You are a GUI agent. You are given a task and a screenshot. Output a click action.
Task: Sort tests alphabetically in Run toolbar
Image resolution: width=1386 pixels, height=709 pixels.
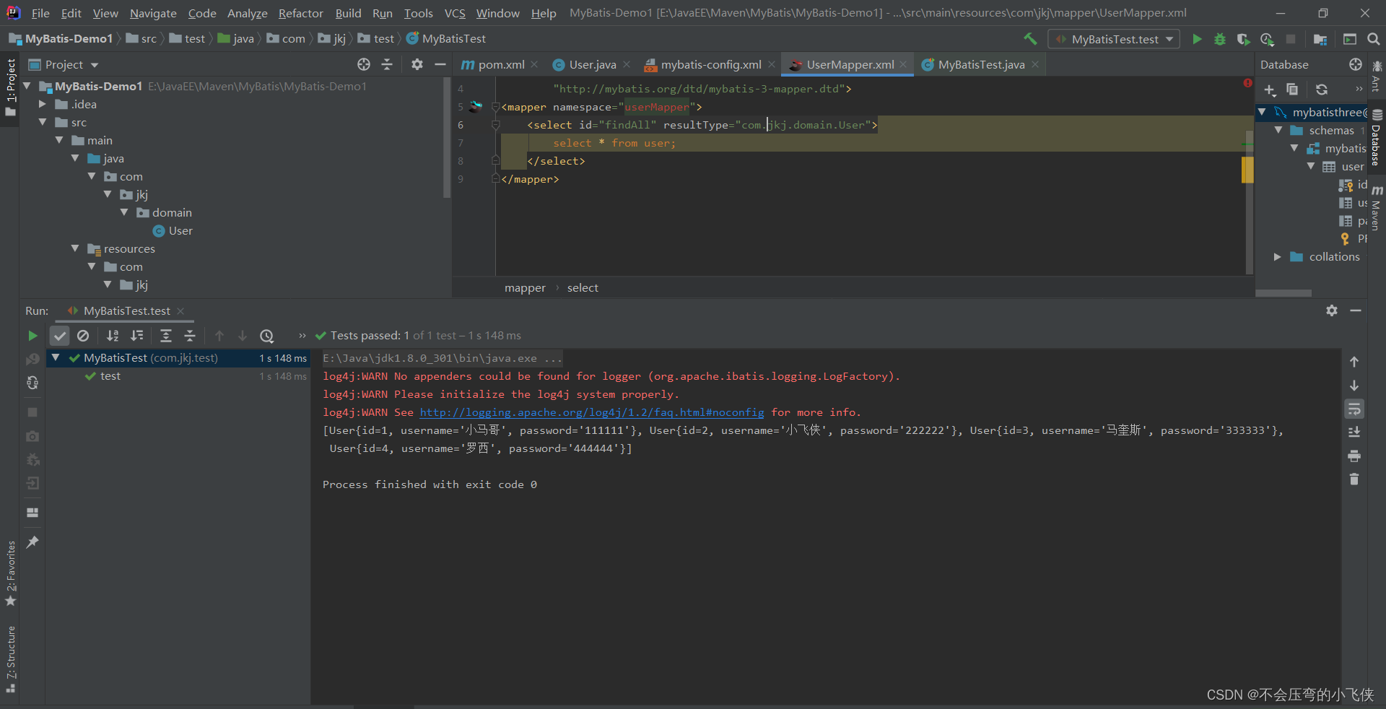pyautogui.click(x=113, y=336)
